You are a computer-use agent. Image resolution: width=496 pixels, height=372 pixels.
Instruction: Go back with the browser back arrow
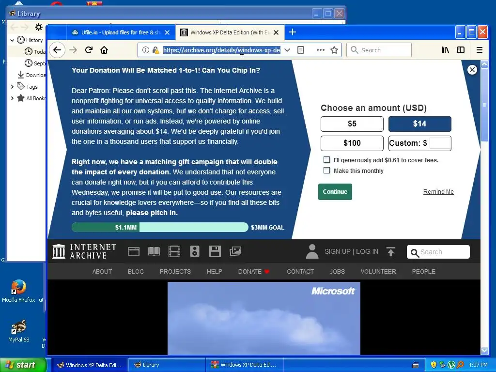click(57, 50)
